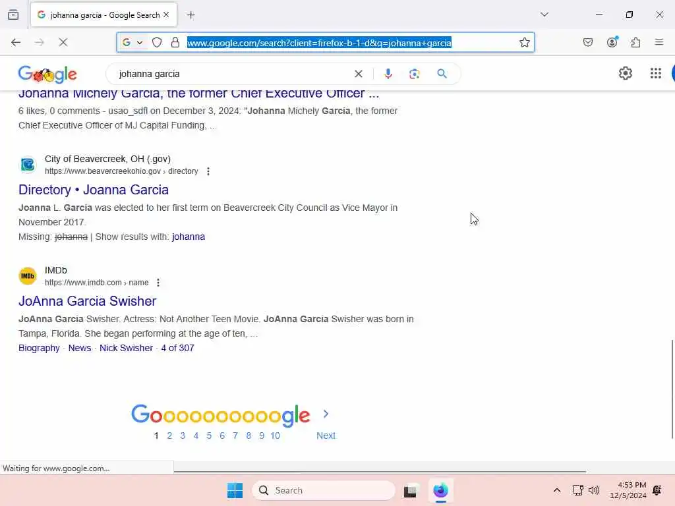The width and height of the screenshot is (675, 506).
Task: Open the Firefox application menu
Action: (659, 42)
